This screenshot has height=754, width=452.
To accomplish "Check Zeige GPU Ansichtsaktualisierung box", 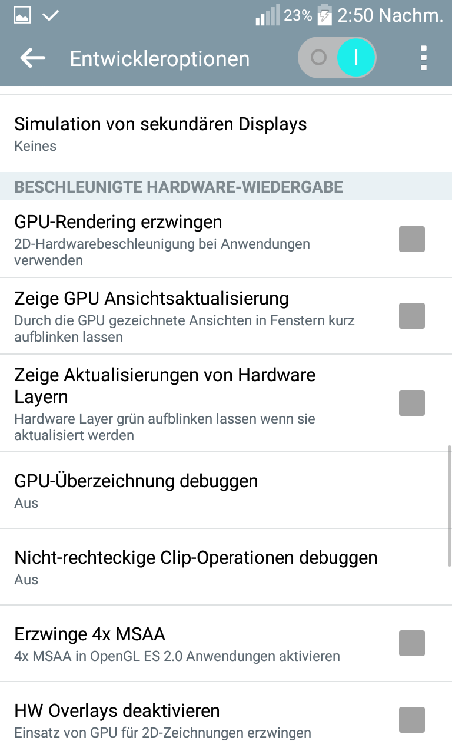I will click(411, 316).
